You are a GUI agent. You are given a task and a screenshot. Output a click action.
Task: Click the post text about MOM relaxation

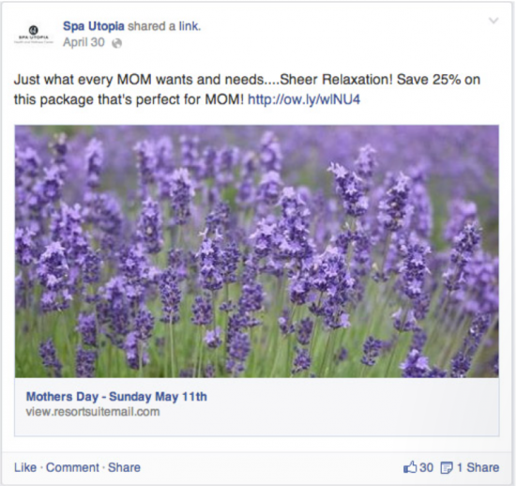coord(247,89)
